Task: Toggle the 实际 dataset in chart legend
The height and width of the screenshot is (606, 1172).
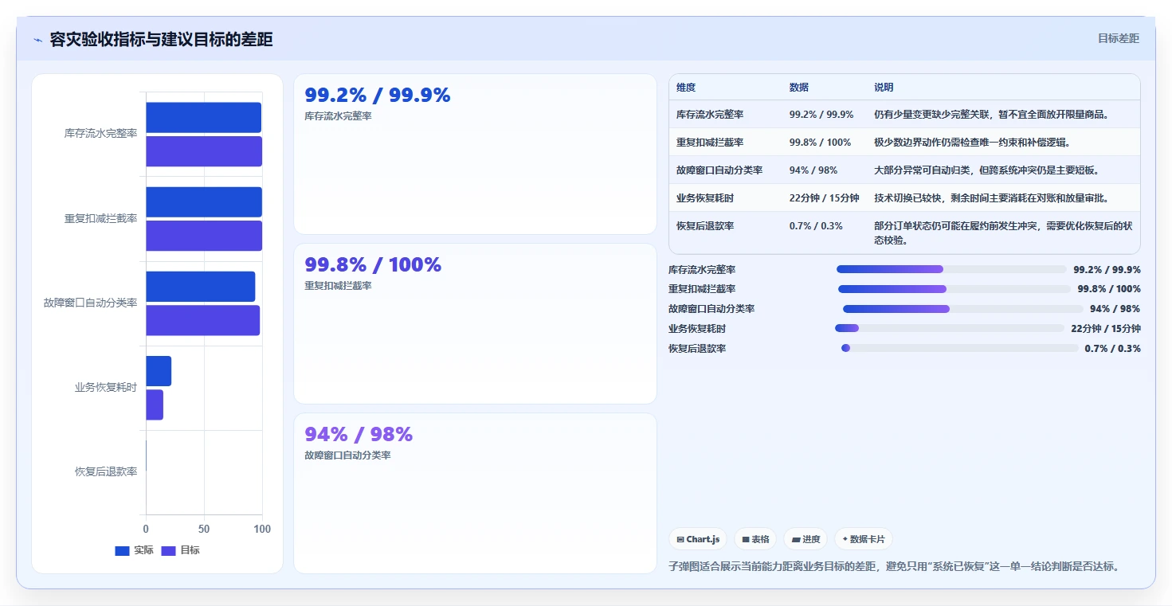Action: [x=134, y=550]
